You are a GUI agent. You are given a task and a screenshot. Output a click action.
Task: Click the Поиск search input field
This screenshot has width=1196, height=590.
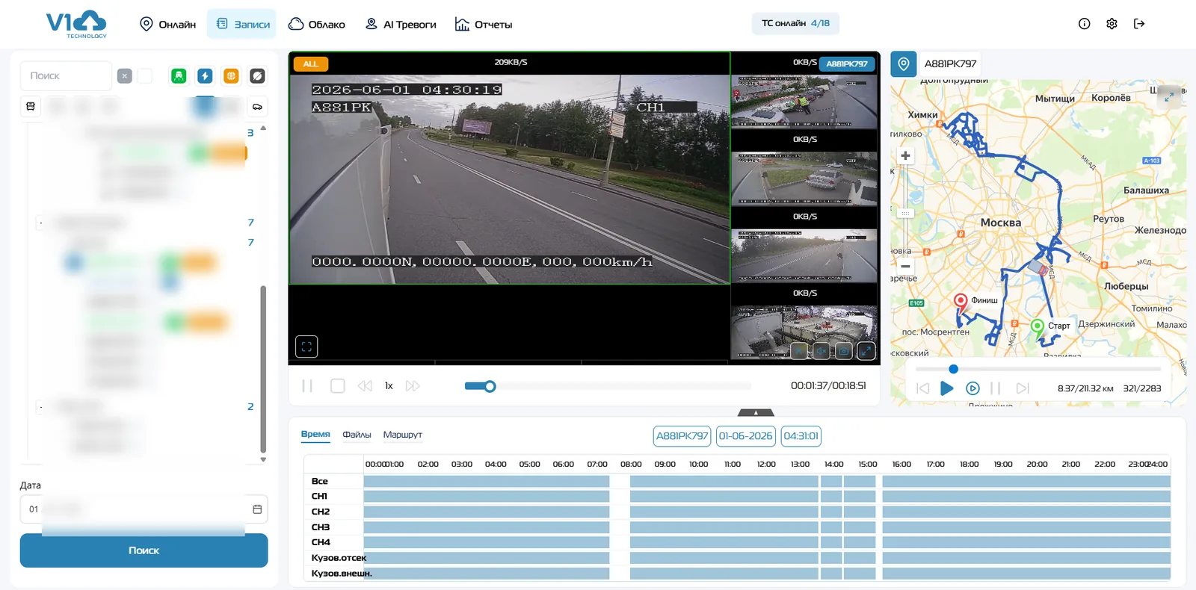66,76
